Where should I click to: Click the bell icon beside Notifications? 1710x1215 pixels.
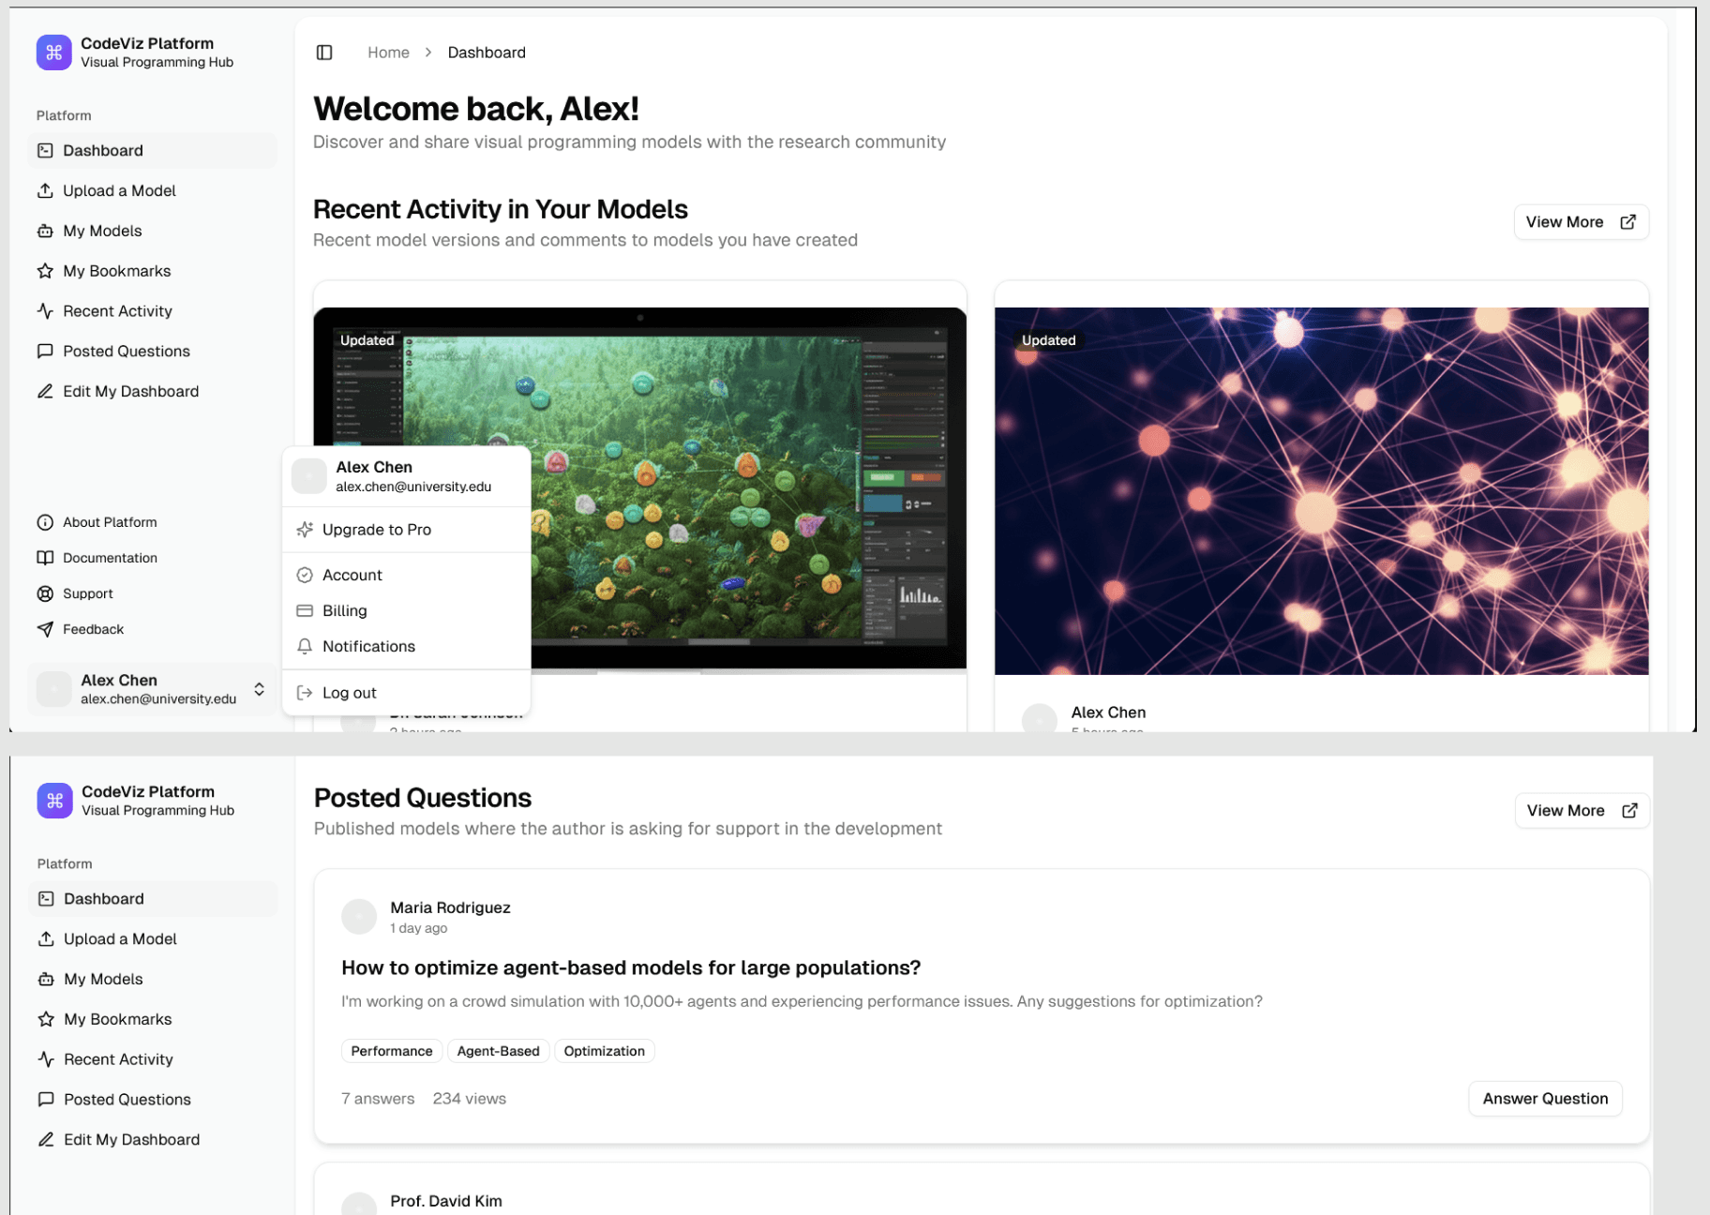(305, 646)
